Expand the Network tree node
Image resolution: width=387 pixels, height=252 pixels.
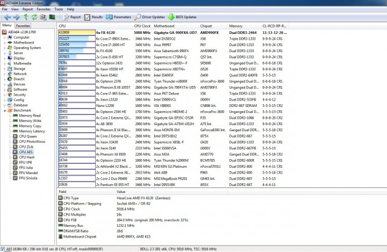pyautogui.click(x=4, y=74)
